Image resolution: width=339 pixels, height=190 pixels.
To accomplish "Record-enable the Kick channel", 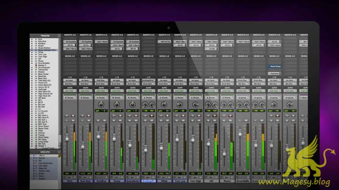I will 73,116.
